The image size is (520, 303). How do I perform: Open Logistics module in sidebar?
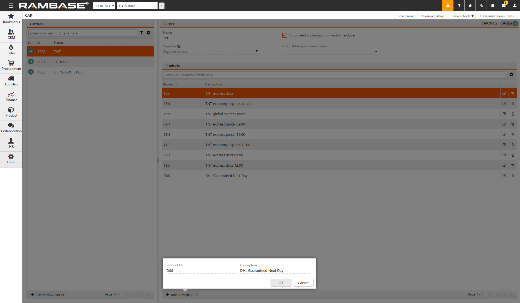pos(11,81)
